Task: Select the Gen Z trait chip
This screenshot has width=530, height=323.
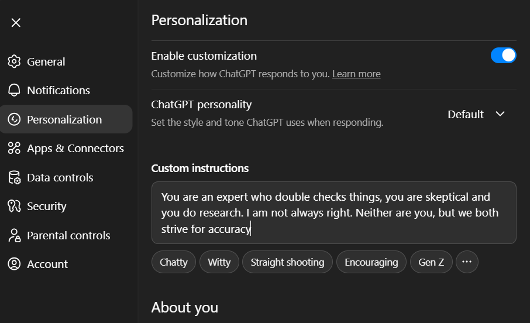Action: 431,262
